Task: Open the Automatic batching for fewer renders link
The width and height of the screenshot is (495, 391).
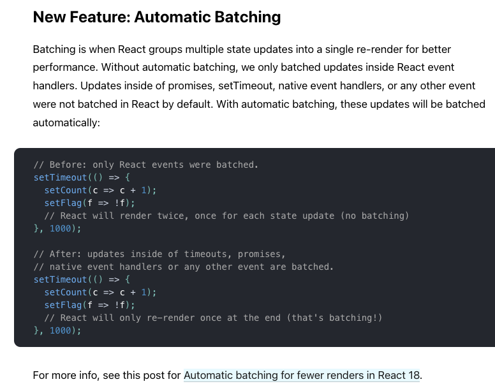Action: point(302,375)
